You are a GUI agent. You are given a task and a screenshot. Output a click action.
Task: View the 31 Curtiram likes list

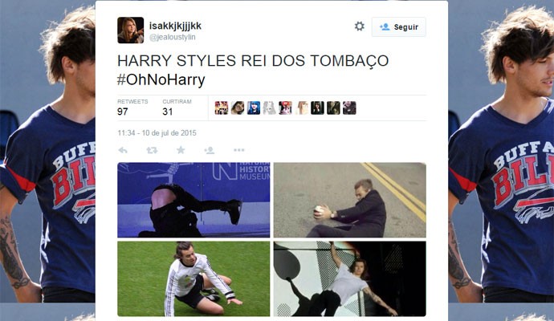(x=177, y=108)
